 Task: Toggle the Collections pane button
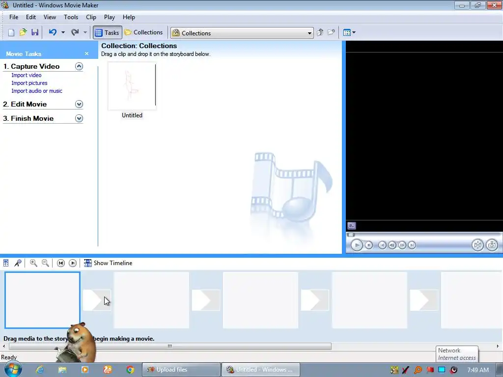point(144,32)
